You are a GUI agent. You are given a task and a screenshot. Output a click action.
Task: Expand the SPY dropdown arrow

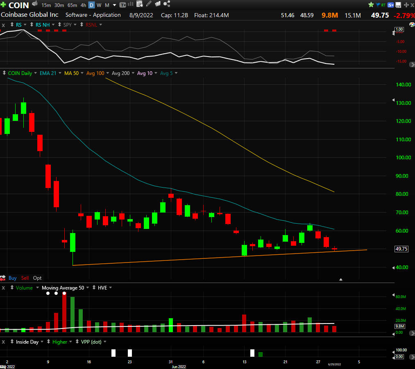(x=75, y=25)
